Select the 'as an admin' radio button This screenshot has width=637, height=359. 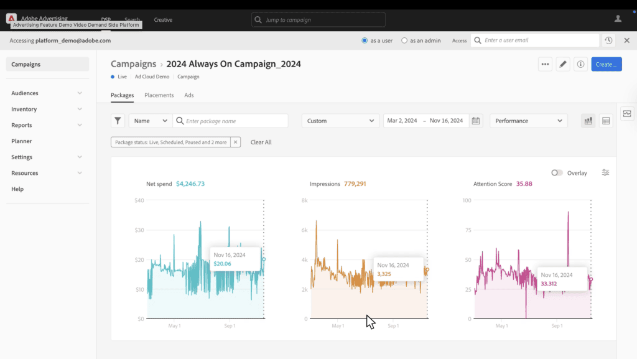[406, 40]
